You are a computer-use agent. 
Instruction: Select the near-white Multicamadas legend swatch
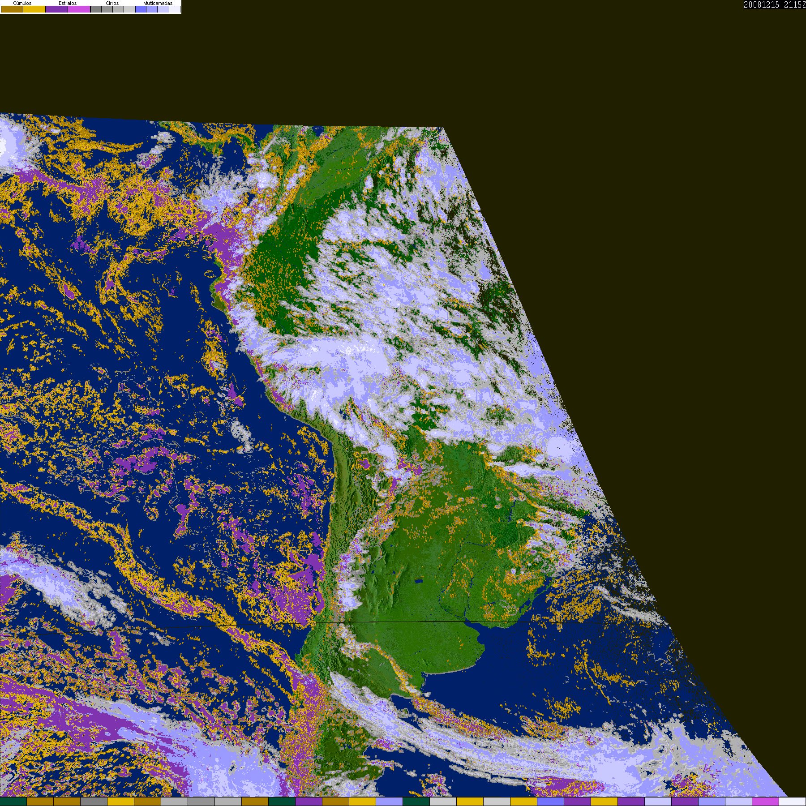(175, 9)
